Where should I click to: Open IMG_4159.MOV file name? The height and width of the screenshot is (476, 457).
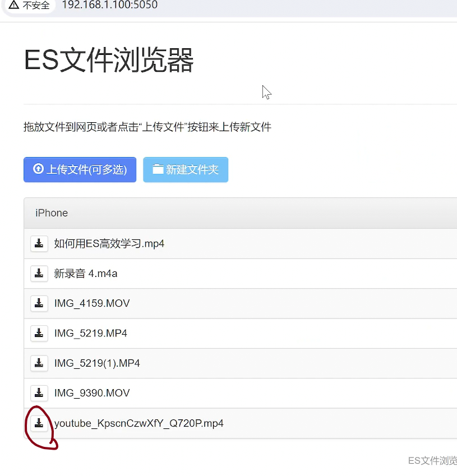[91, 303]
